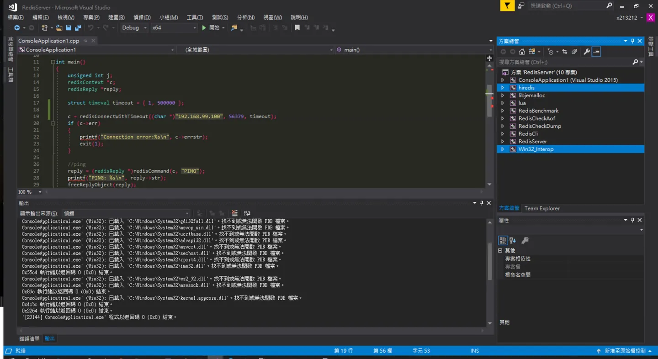Click the green Start debugging arrow
This screenshot has width=658, height=359.
pos(204,28)
